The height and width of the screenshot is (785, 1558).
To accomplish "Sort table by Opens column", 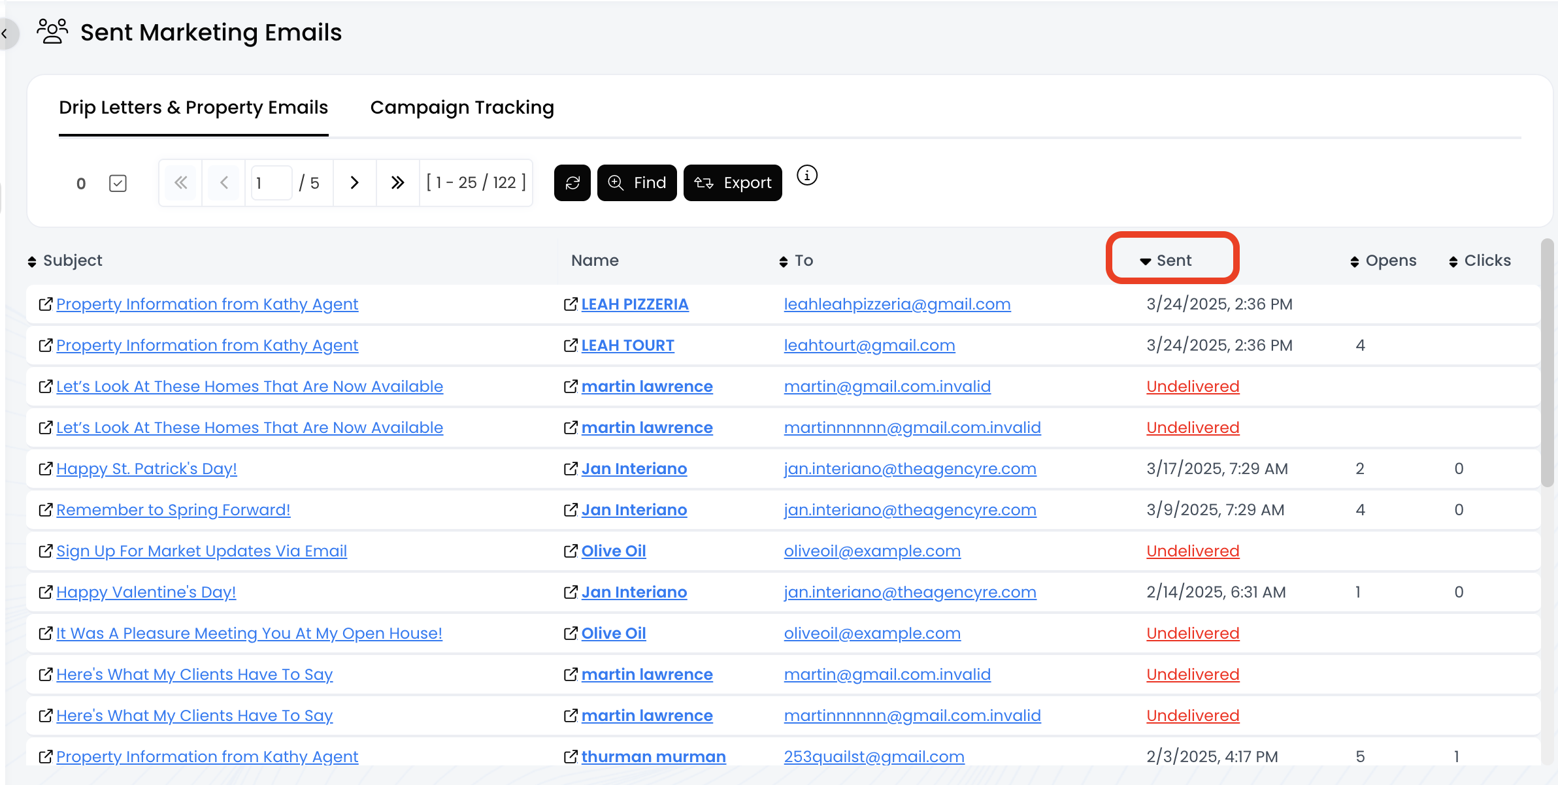I will pyautogui.click(x=1383, y=261).
